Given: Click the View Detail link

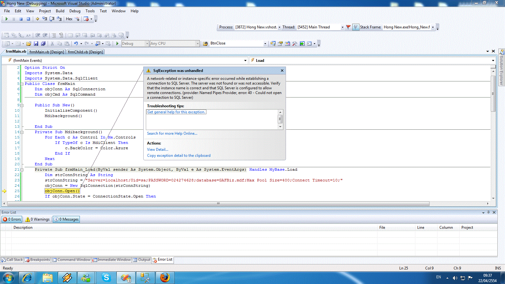Looking at the screenshot, I should [x=157, y=150].
